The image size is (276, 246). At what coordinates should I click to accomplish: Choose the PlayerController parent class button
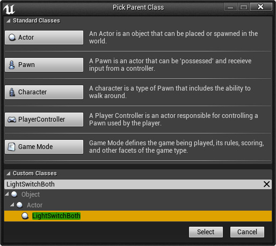[44, 120]
